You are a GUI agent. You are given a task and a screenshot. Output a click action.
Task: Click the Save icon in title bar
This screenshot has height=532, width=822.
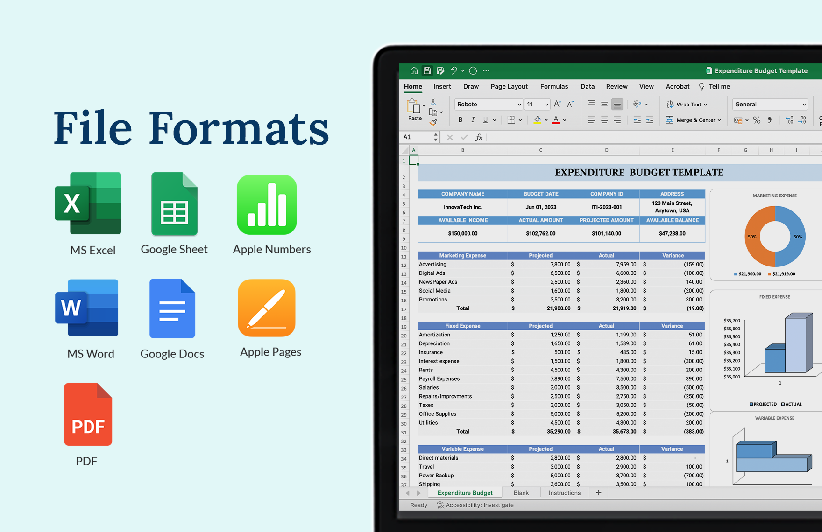pos(427,70)
